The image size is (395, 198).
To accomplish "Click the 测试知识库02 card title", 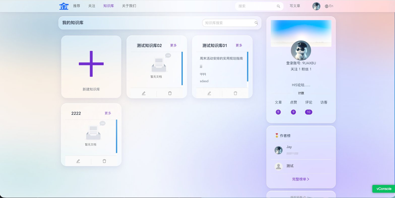I will pos(149,45).
